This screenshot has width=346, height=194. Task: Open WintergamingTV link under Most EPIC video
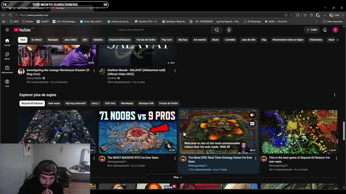[x=198, y=166]
